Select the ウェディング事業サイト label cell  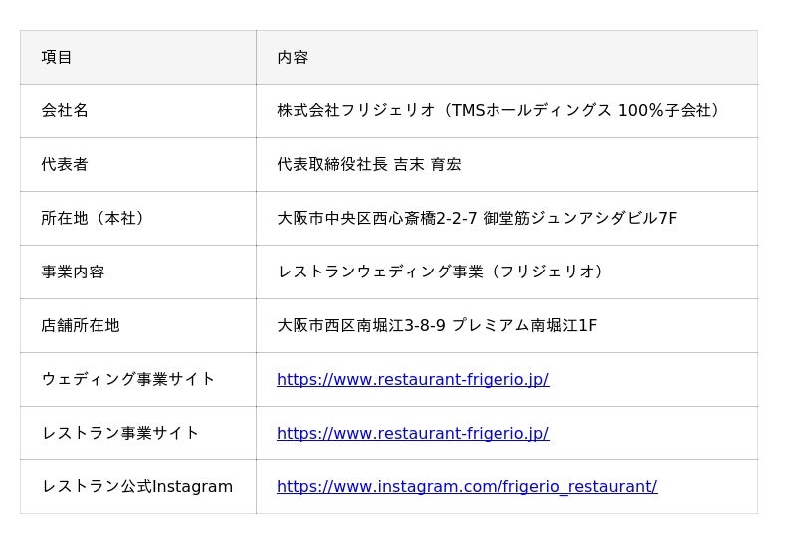(138, 380)
